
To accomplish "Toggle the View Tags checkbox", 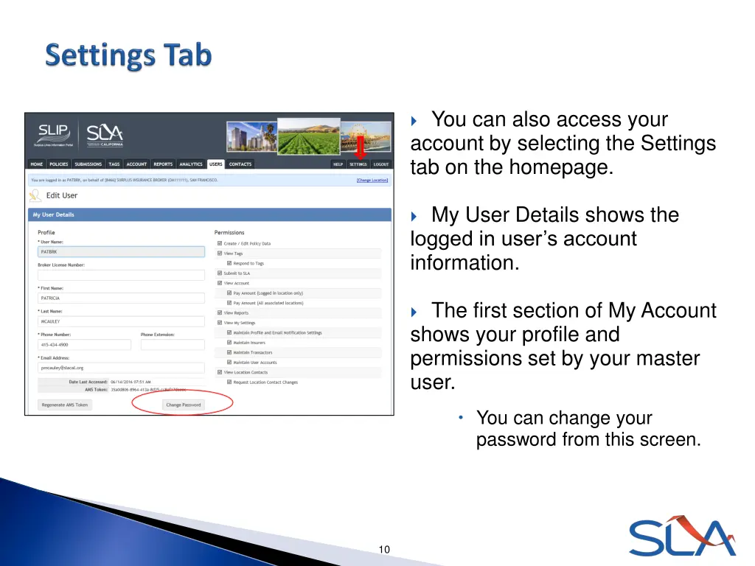I will coord(220,254).
